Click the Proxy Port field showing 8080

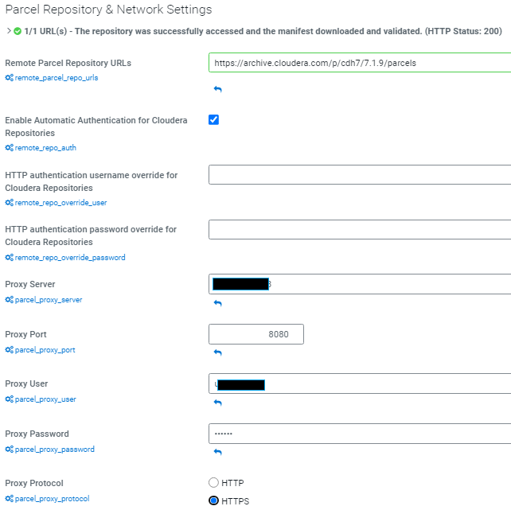click(x=256, y=334)
